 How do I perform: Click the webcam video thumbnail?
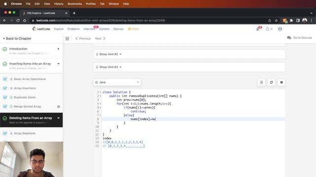pos(32,159)
